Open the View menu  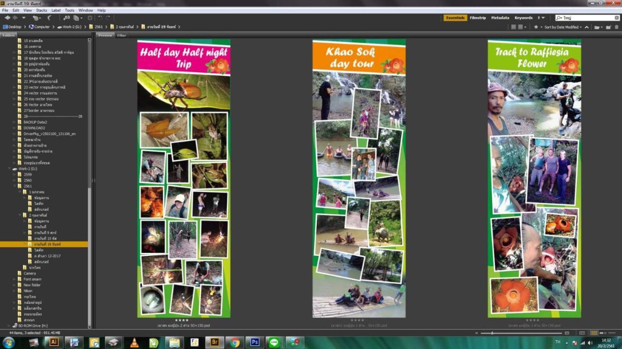coord(28,10)
